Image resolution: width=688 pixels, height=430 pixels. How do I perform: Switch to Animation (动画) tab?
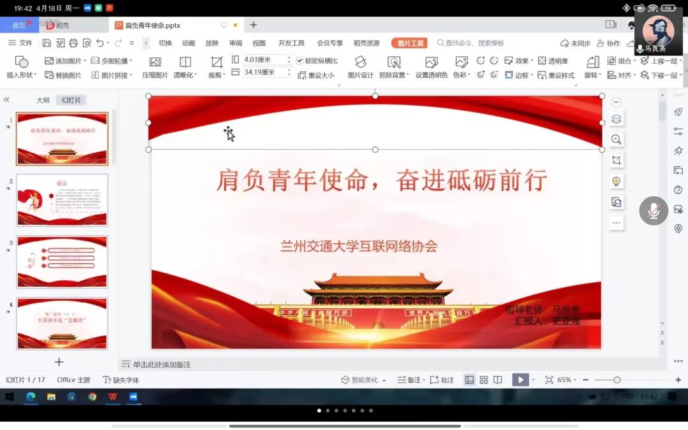tap(189, 43)
